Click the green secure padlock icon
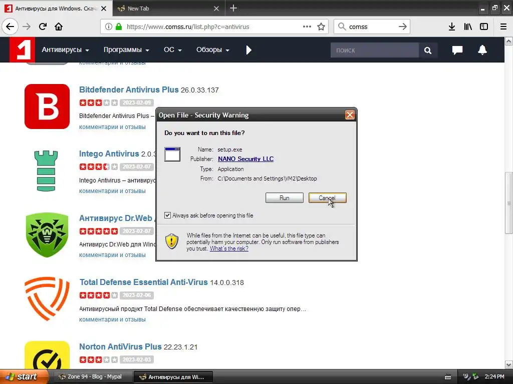The height and width of the screenshot is (384, 513). coord(119,26)
